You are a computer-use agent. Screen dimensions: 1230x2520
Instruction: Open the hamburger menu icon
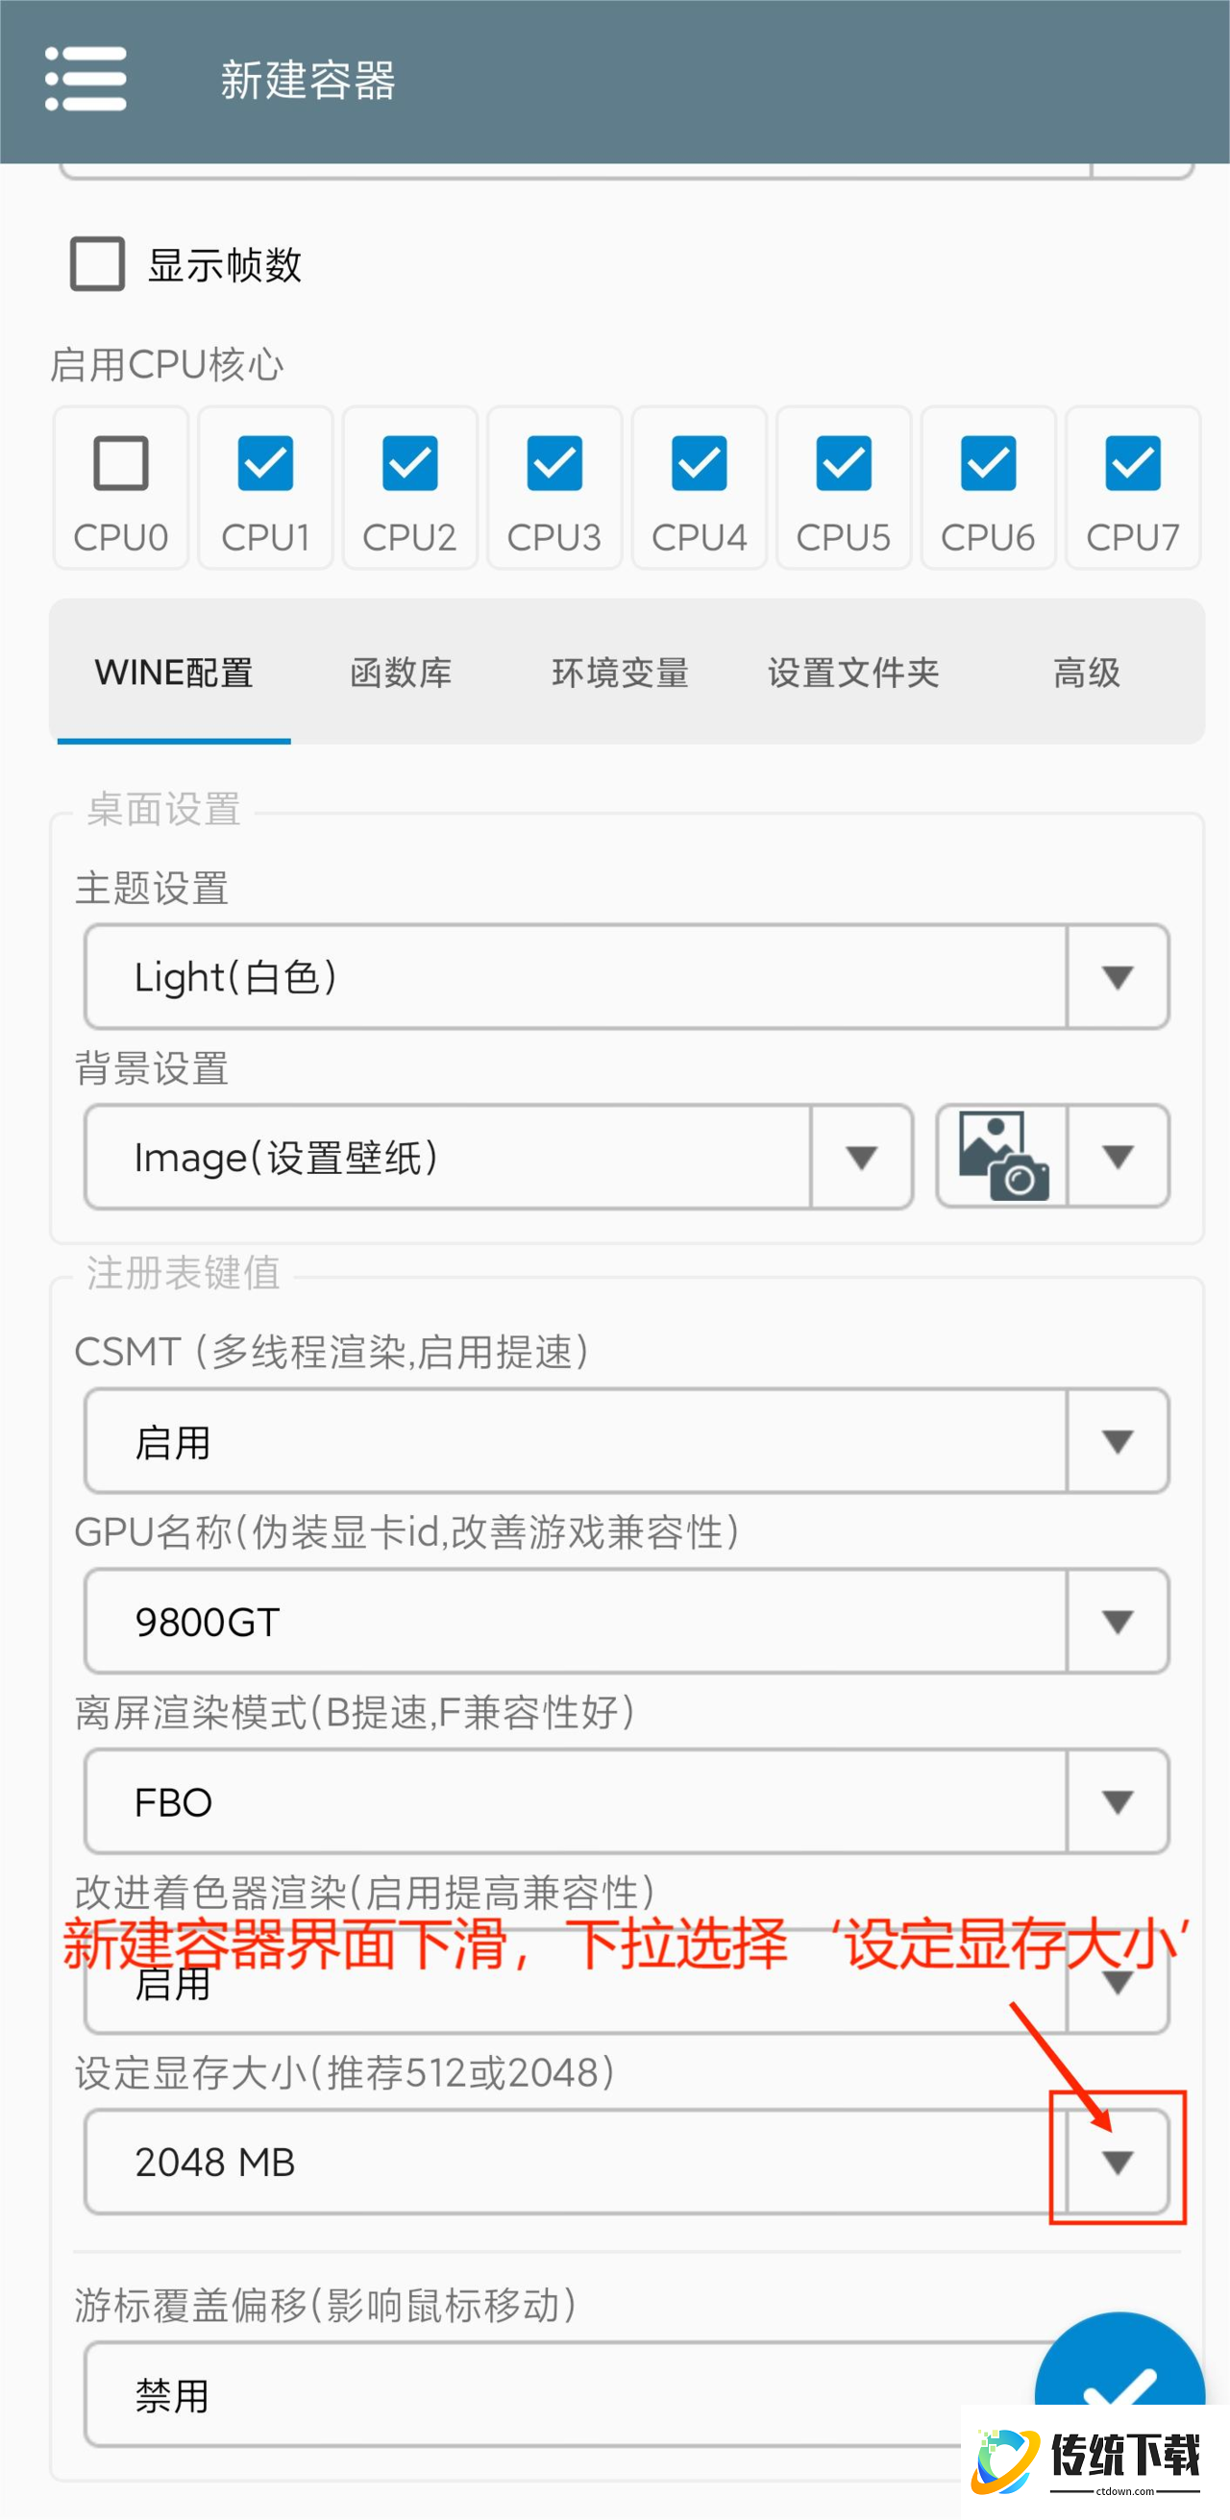coord(86,79)
